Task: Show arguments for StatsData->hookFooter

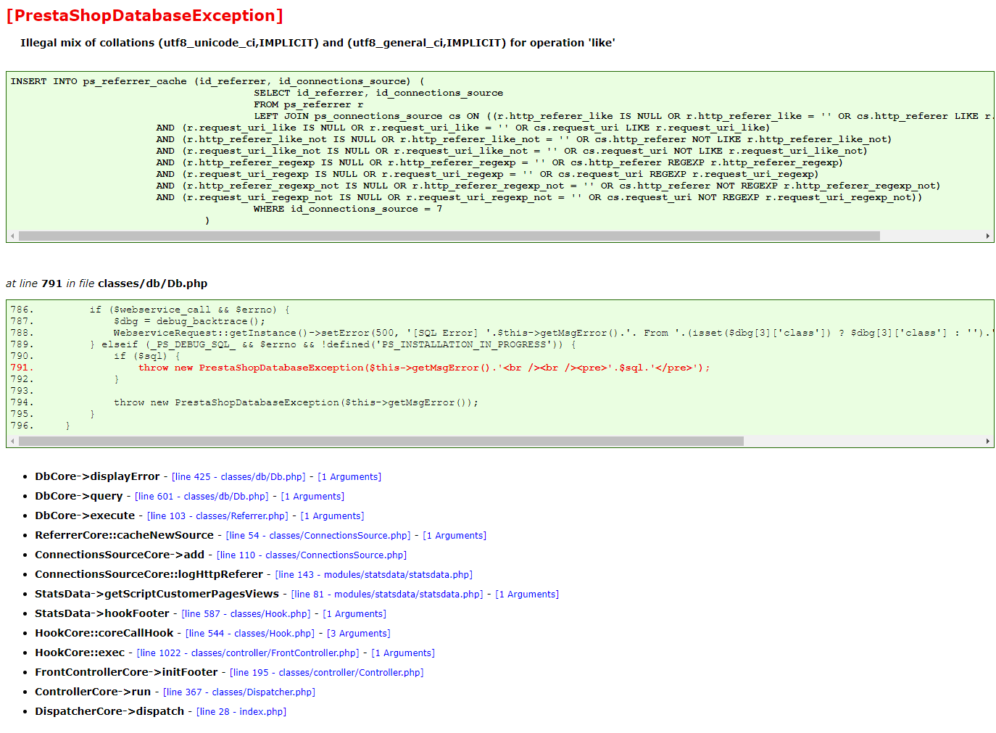Action: (x=354, y=614)
